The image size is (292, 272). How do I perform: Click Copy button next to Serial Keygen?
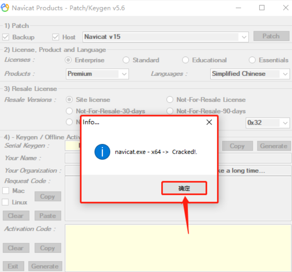pos(237,146)
